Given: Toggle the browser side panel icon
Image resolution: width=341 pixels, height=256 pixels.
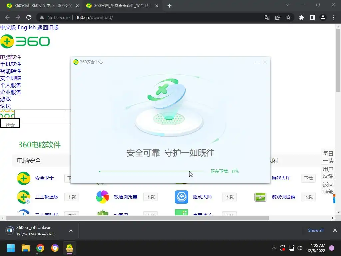Looking at the screenshot, I should [312, 17].
